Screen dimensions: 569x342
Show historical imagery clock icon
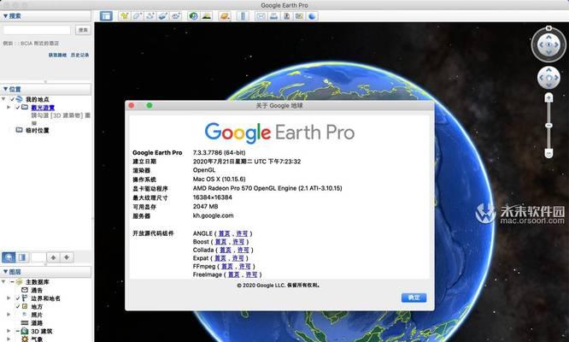193,16
